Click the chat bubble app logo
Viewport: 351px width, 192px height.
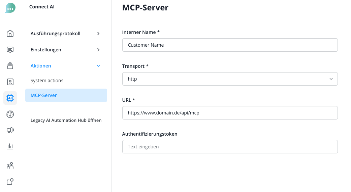click(x=10, y=8)
